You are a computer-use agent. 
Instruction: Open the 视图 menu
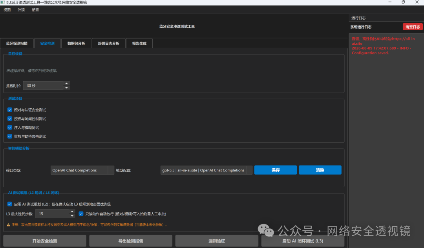7,10
